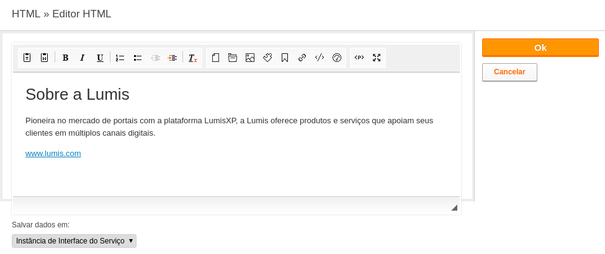This screenshot has height=254, width=605.
Task: Toggle italic formatting
Action: (82, 58)
